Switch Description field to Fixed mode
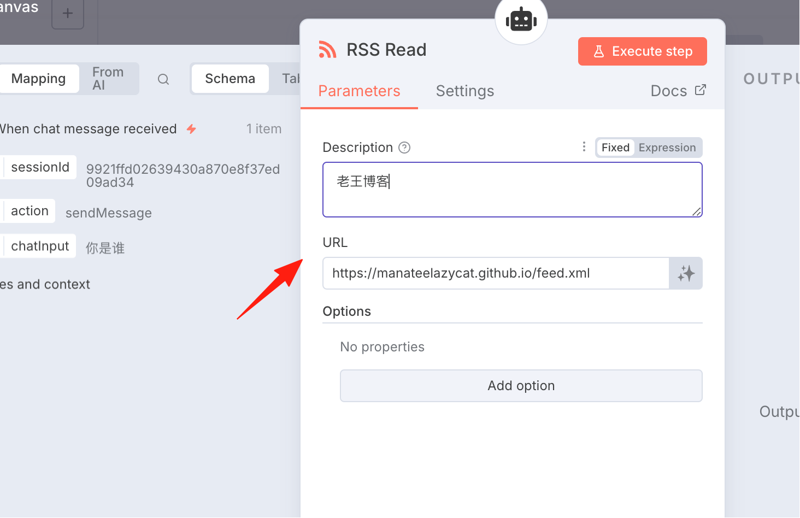The height and width of the screenshot is (518, 800). tap(615, 148)
